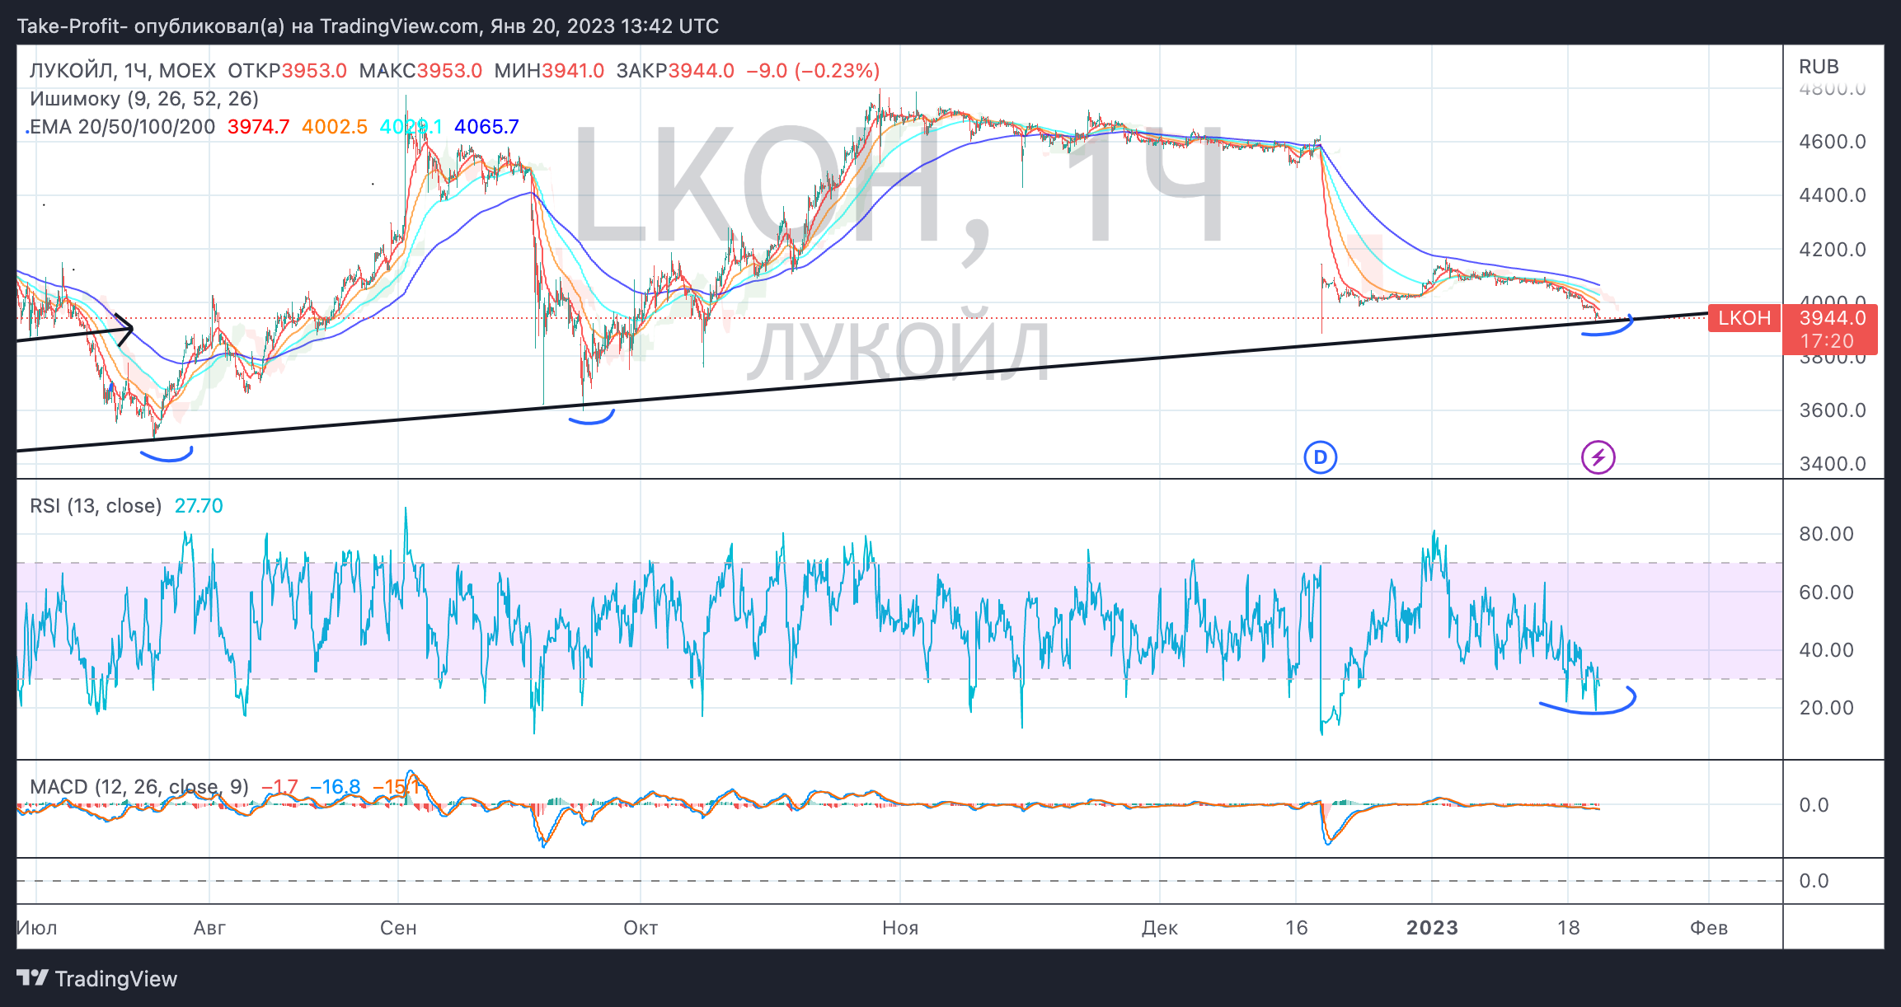
Task: Click the 3944.0 current price label
Action: (1832, 318)
